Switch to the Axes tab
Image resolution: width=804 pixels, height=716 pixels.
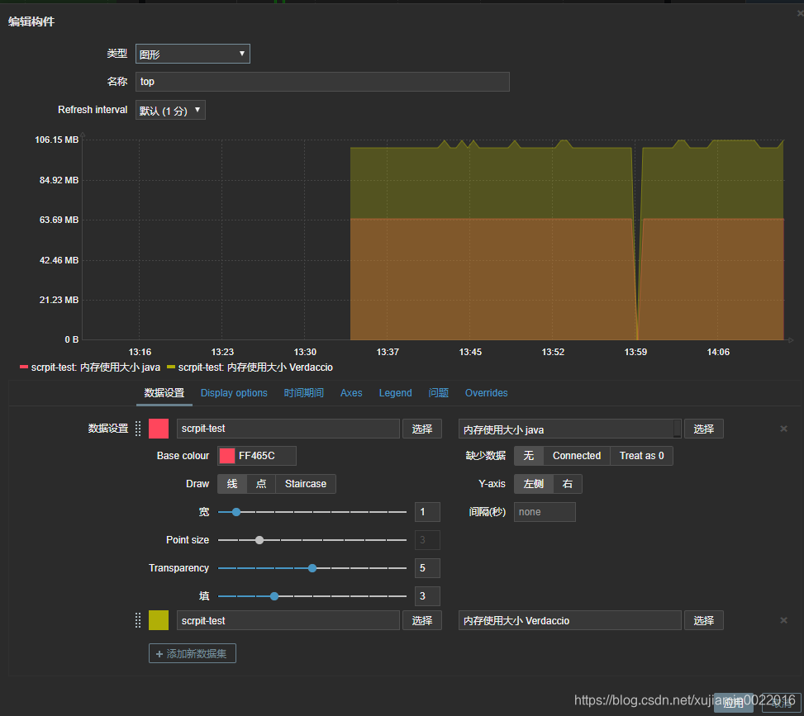point(351,392)
